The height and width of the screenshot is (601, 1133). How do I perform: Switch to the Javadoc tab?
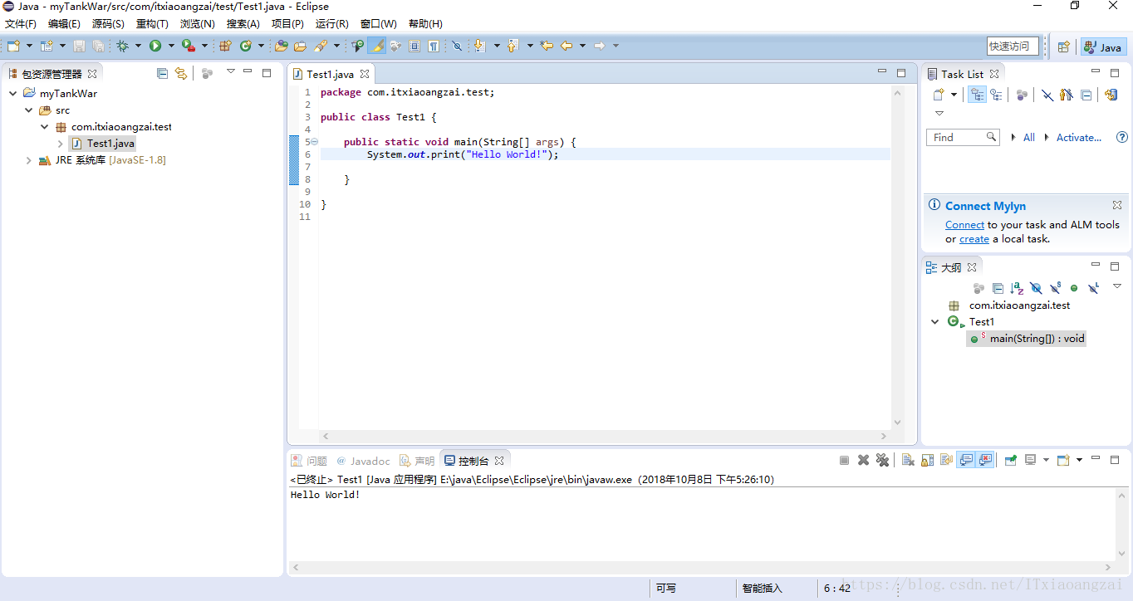[363, 461]
